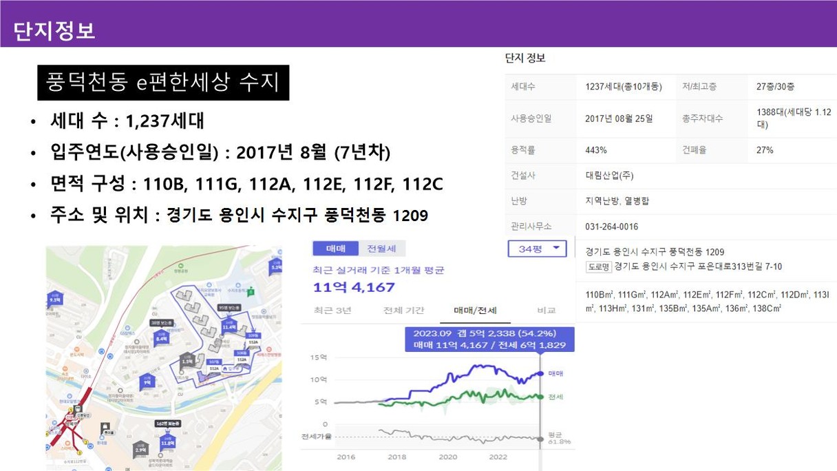Image resolution: width=837 pixels, height=471 pixels.
Task: Click the 단지정보 slide header
Action: point(54,30)
